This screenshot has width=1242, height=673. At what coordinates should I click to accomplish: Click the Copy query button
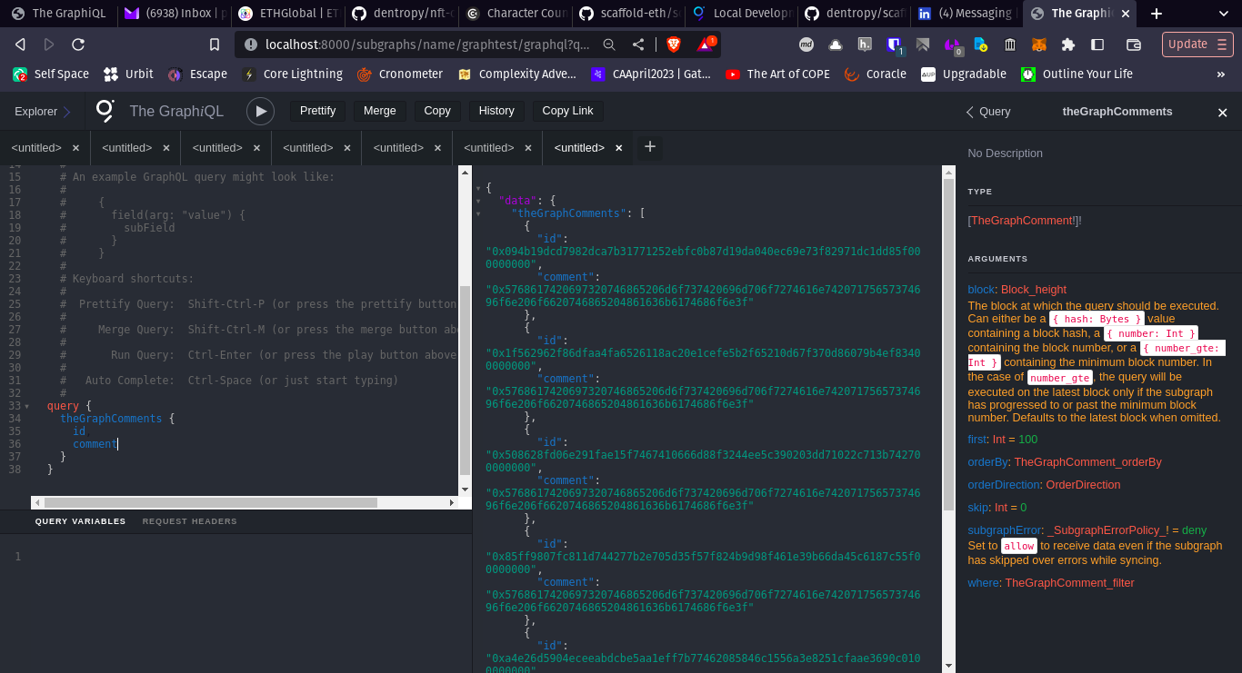tap(437, 111)
